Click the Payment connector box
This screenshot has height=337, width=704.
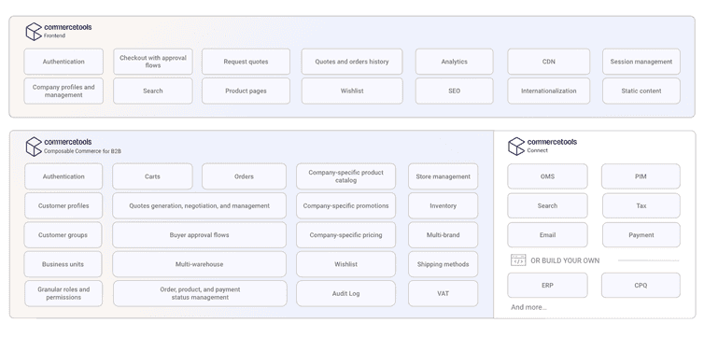[641, 235]
